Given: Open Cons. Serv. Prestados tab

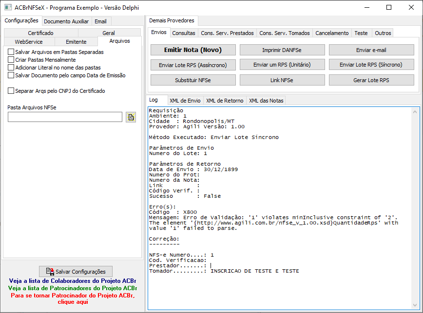Looking at the screenshot, I should (x=228, y=33).
